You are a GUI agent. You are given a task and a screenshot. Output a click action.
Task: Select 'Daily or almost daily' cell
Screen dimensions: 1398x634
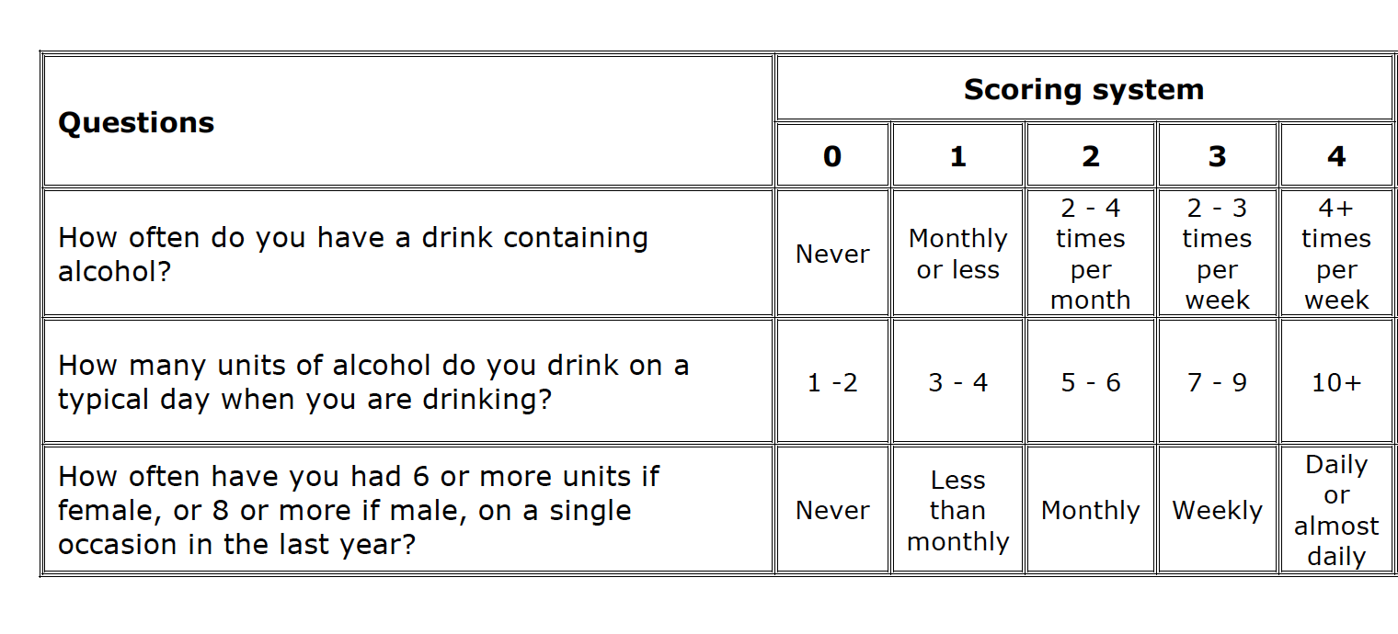click(1336, 510)
